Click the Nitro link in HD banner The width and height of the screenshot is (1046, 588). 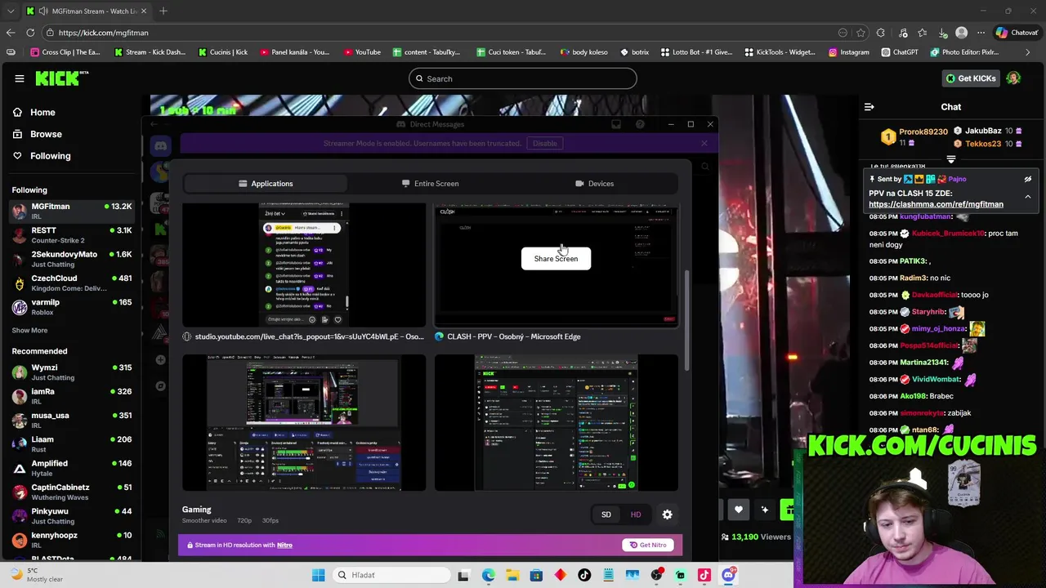(284, 545)
